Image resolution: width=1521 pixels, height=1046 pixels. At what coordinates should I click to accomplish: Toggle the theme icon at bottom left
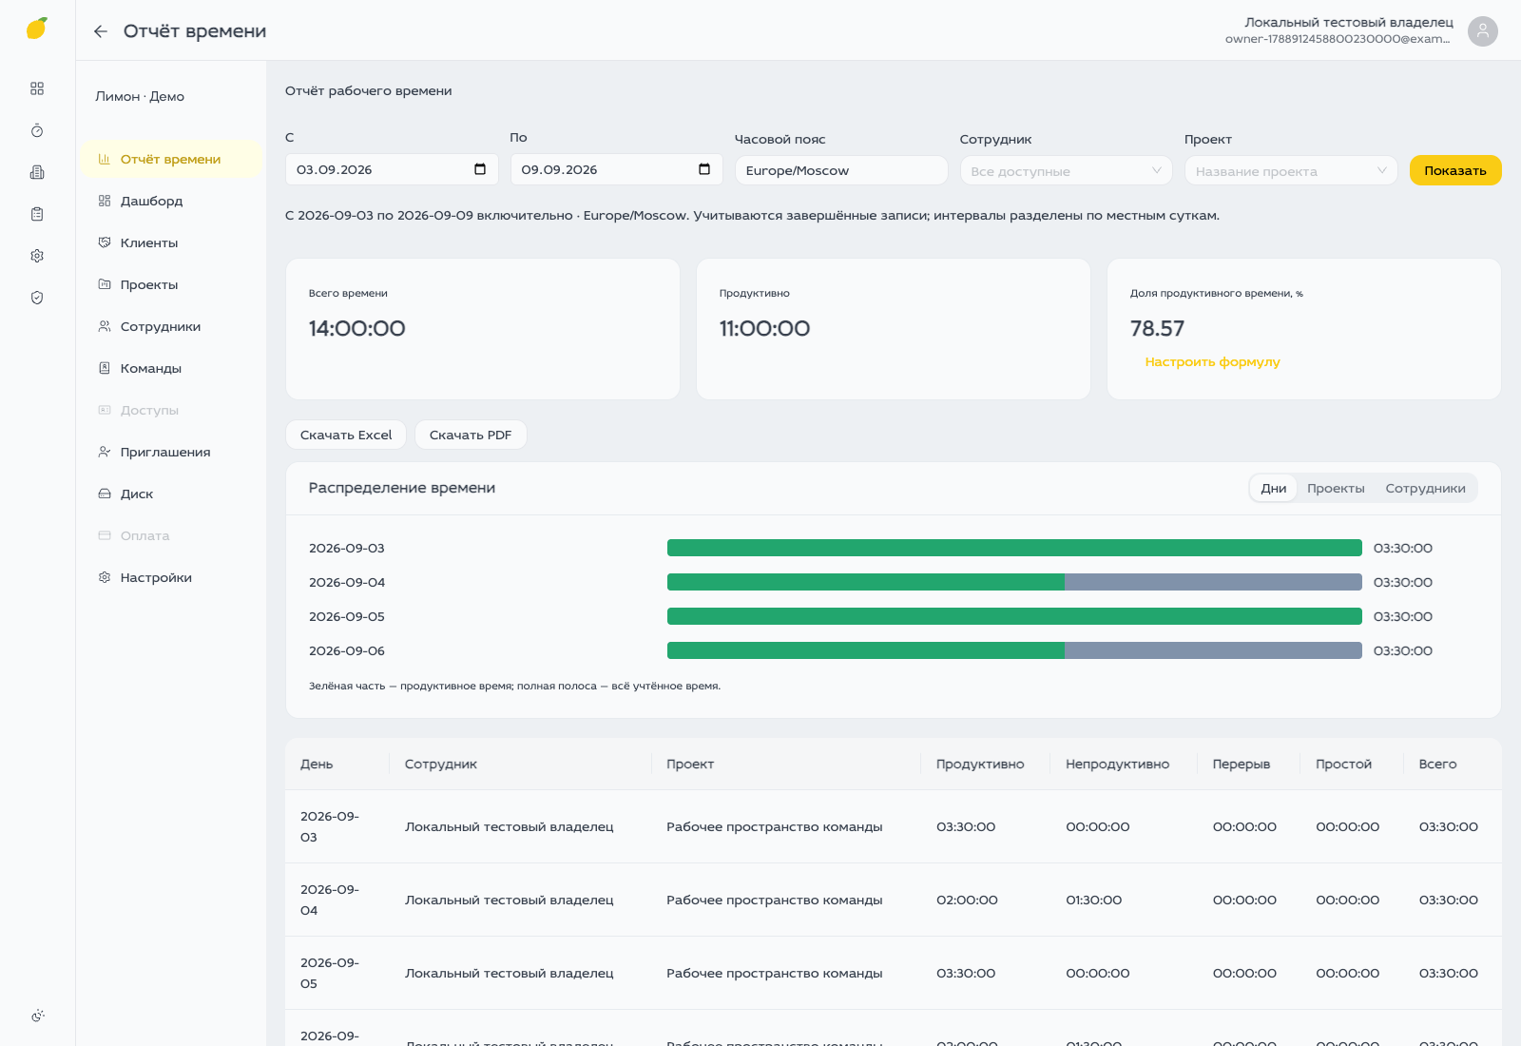[37, 1016]
